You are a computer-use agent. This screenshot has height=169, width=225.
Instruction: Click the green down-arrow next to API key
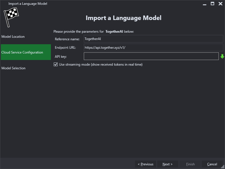point(222,56)
